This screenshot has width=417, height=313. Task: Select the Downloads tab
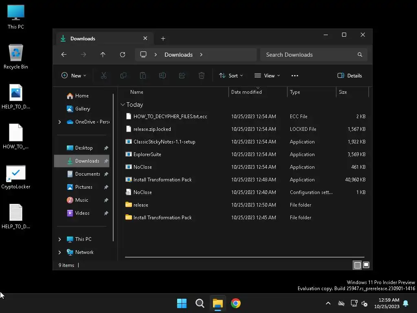104,39
